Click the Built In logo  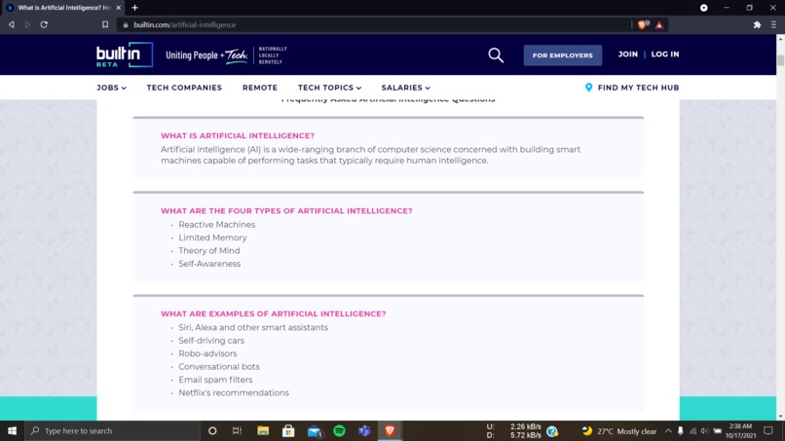pos(125,55)
